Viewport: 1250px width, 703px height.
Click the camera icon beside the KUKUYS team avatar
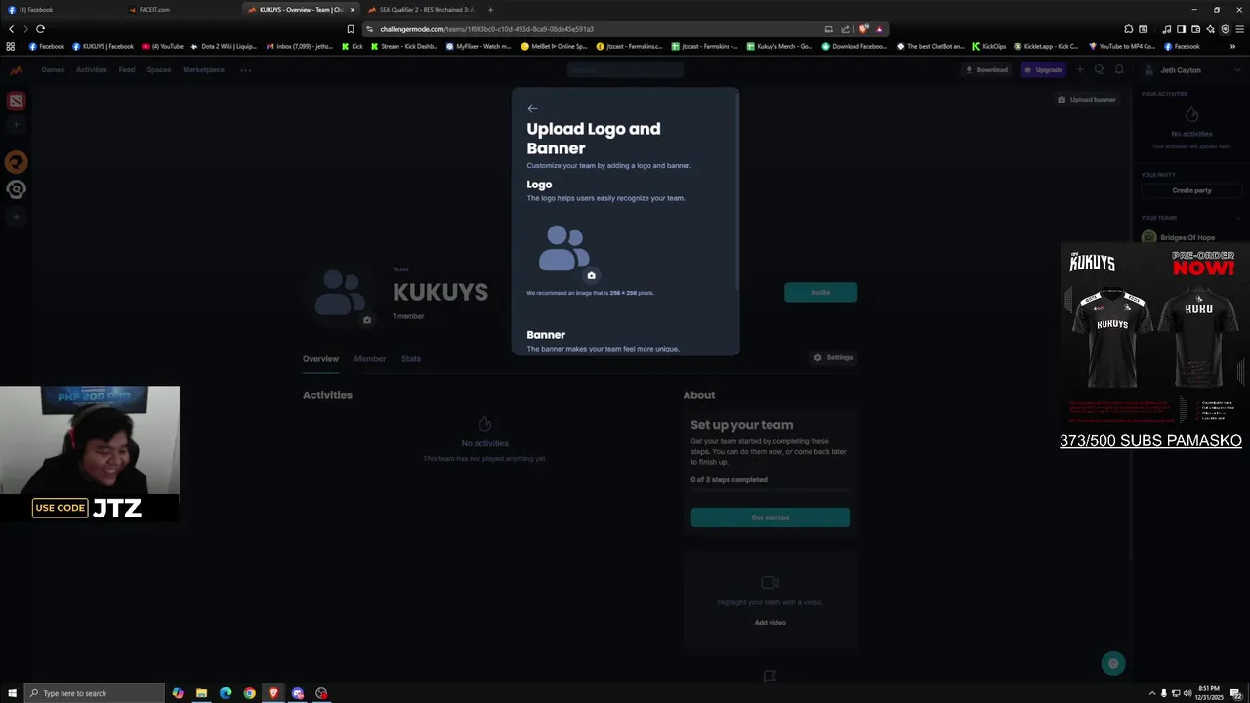coord(367,320)
